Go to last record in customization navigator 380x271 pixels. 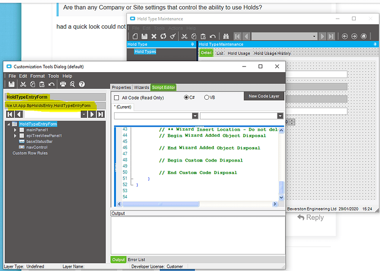[101, 114]
